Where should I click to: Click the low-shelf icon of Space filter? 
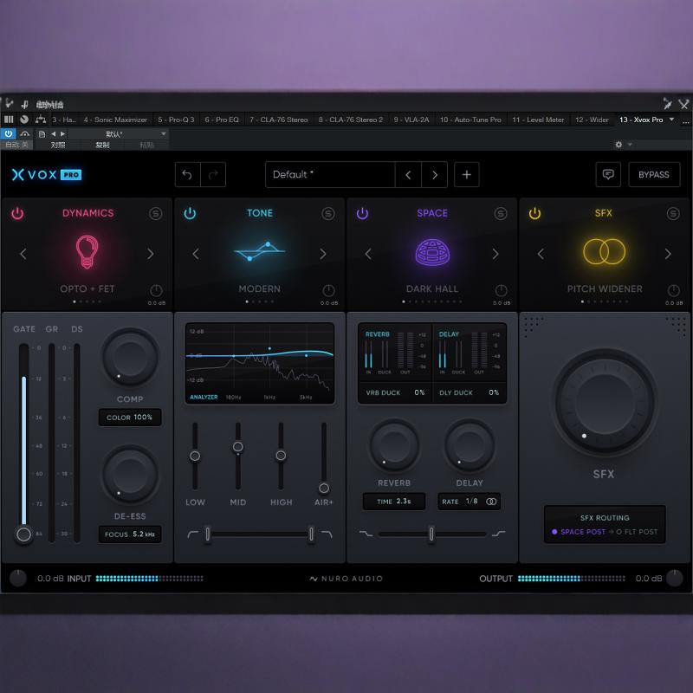[x=366, y=534]
